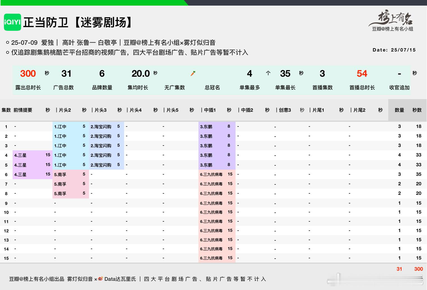The width and height of the screenshot is (427, 290).
Task: Click the red 54 above 首播总时长
Action: pyautogui.click(x=362, y=74)
